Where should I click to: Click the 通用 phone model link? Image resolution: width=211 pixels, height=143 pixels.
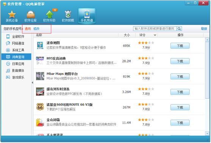point(28,29)
